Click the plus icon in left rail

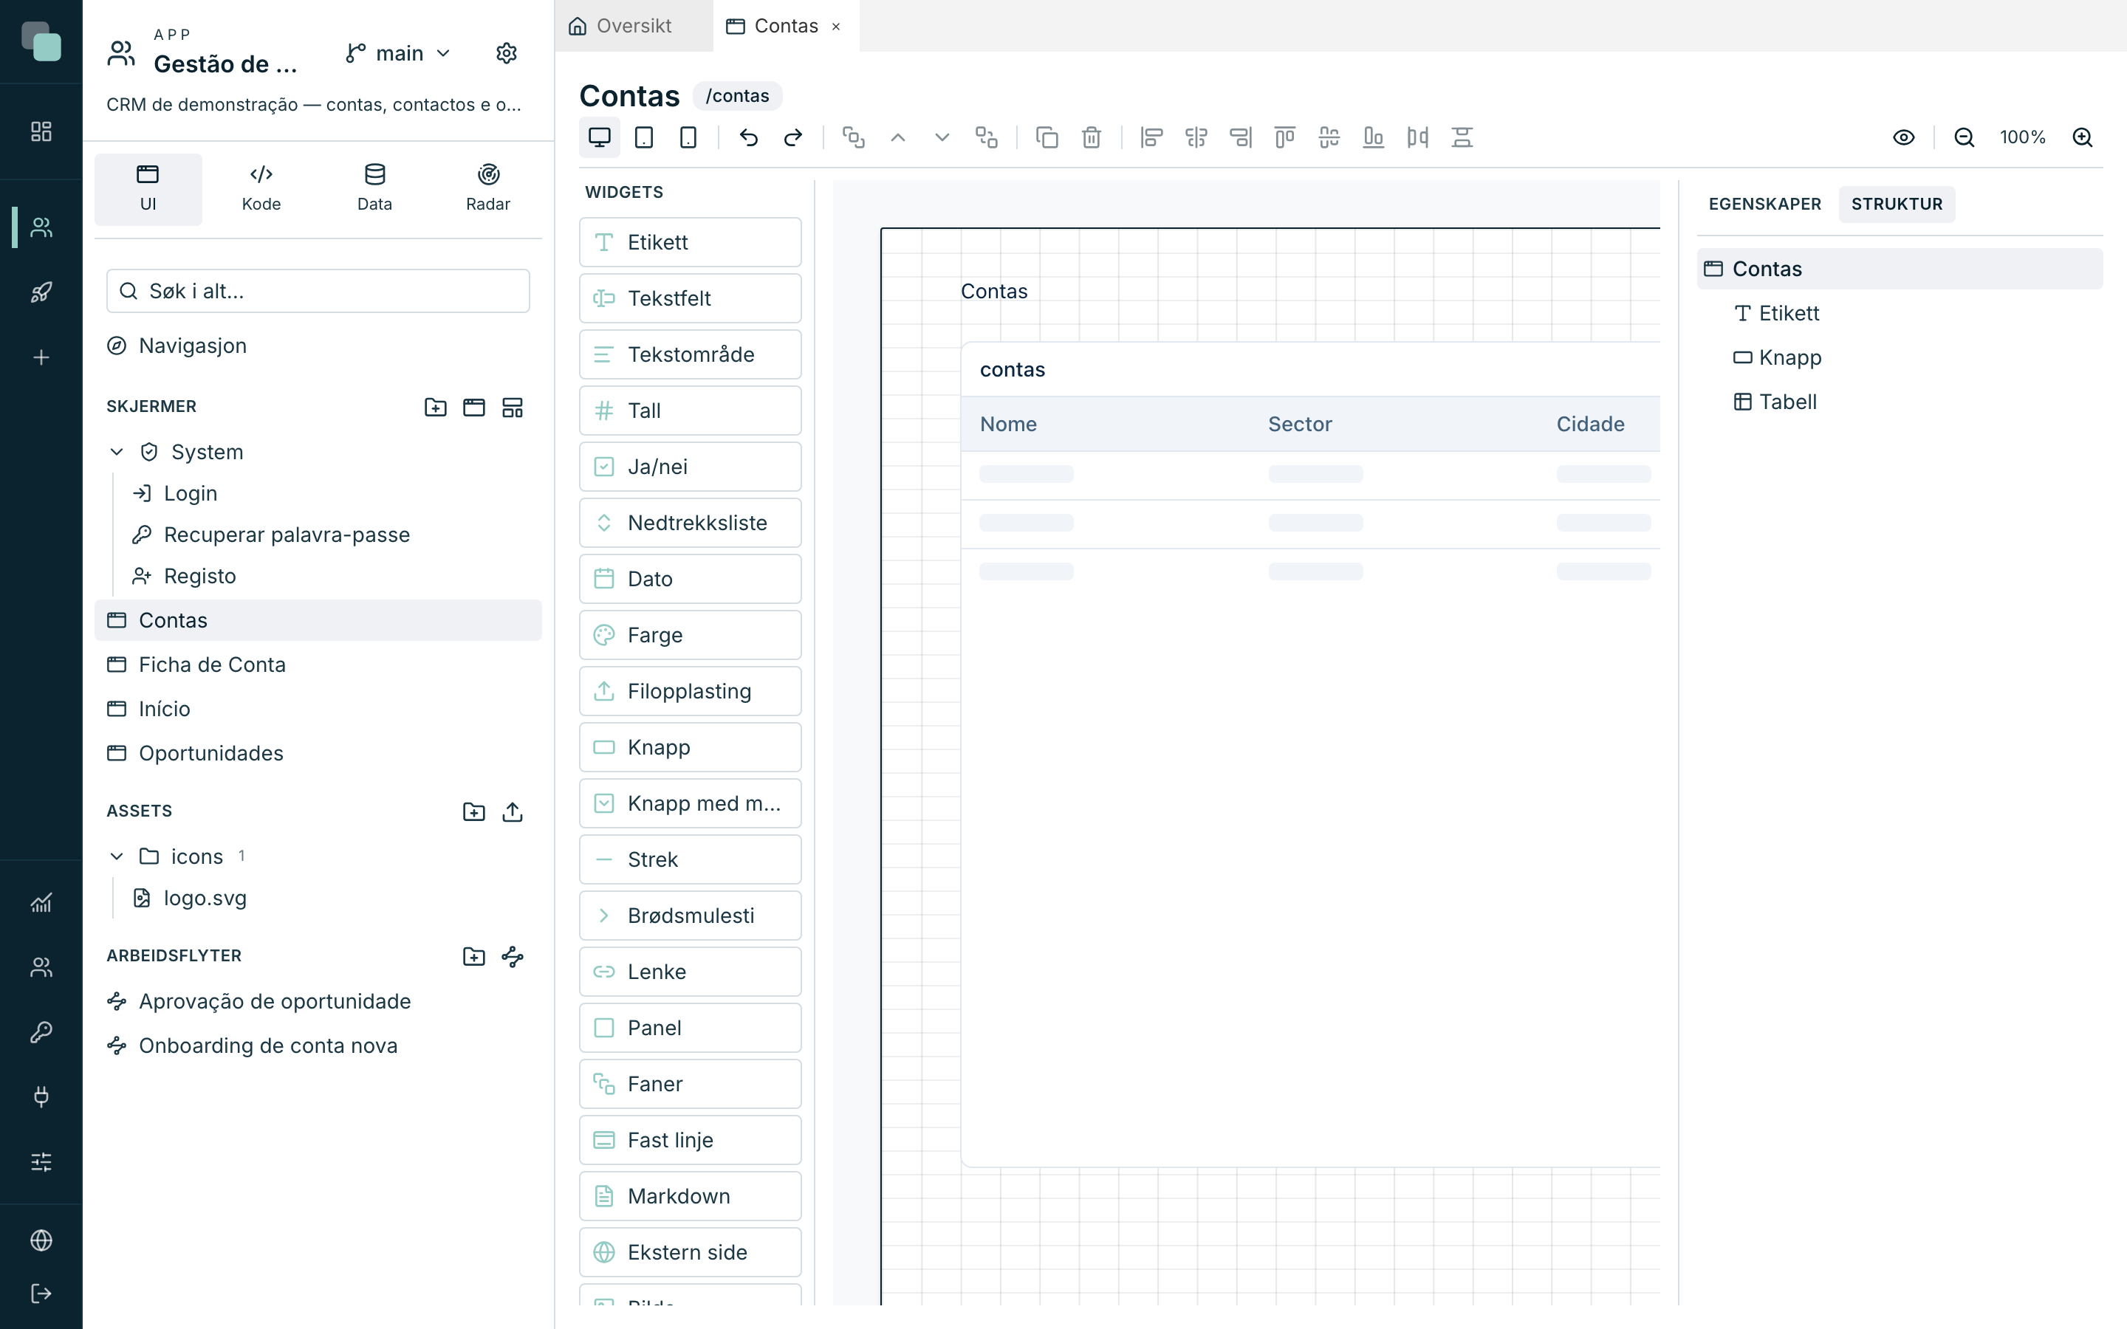[41, 358]
